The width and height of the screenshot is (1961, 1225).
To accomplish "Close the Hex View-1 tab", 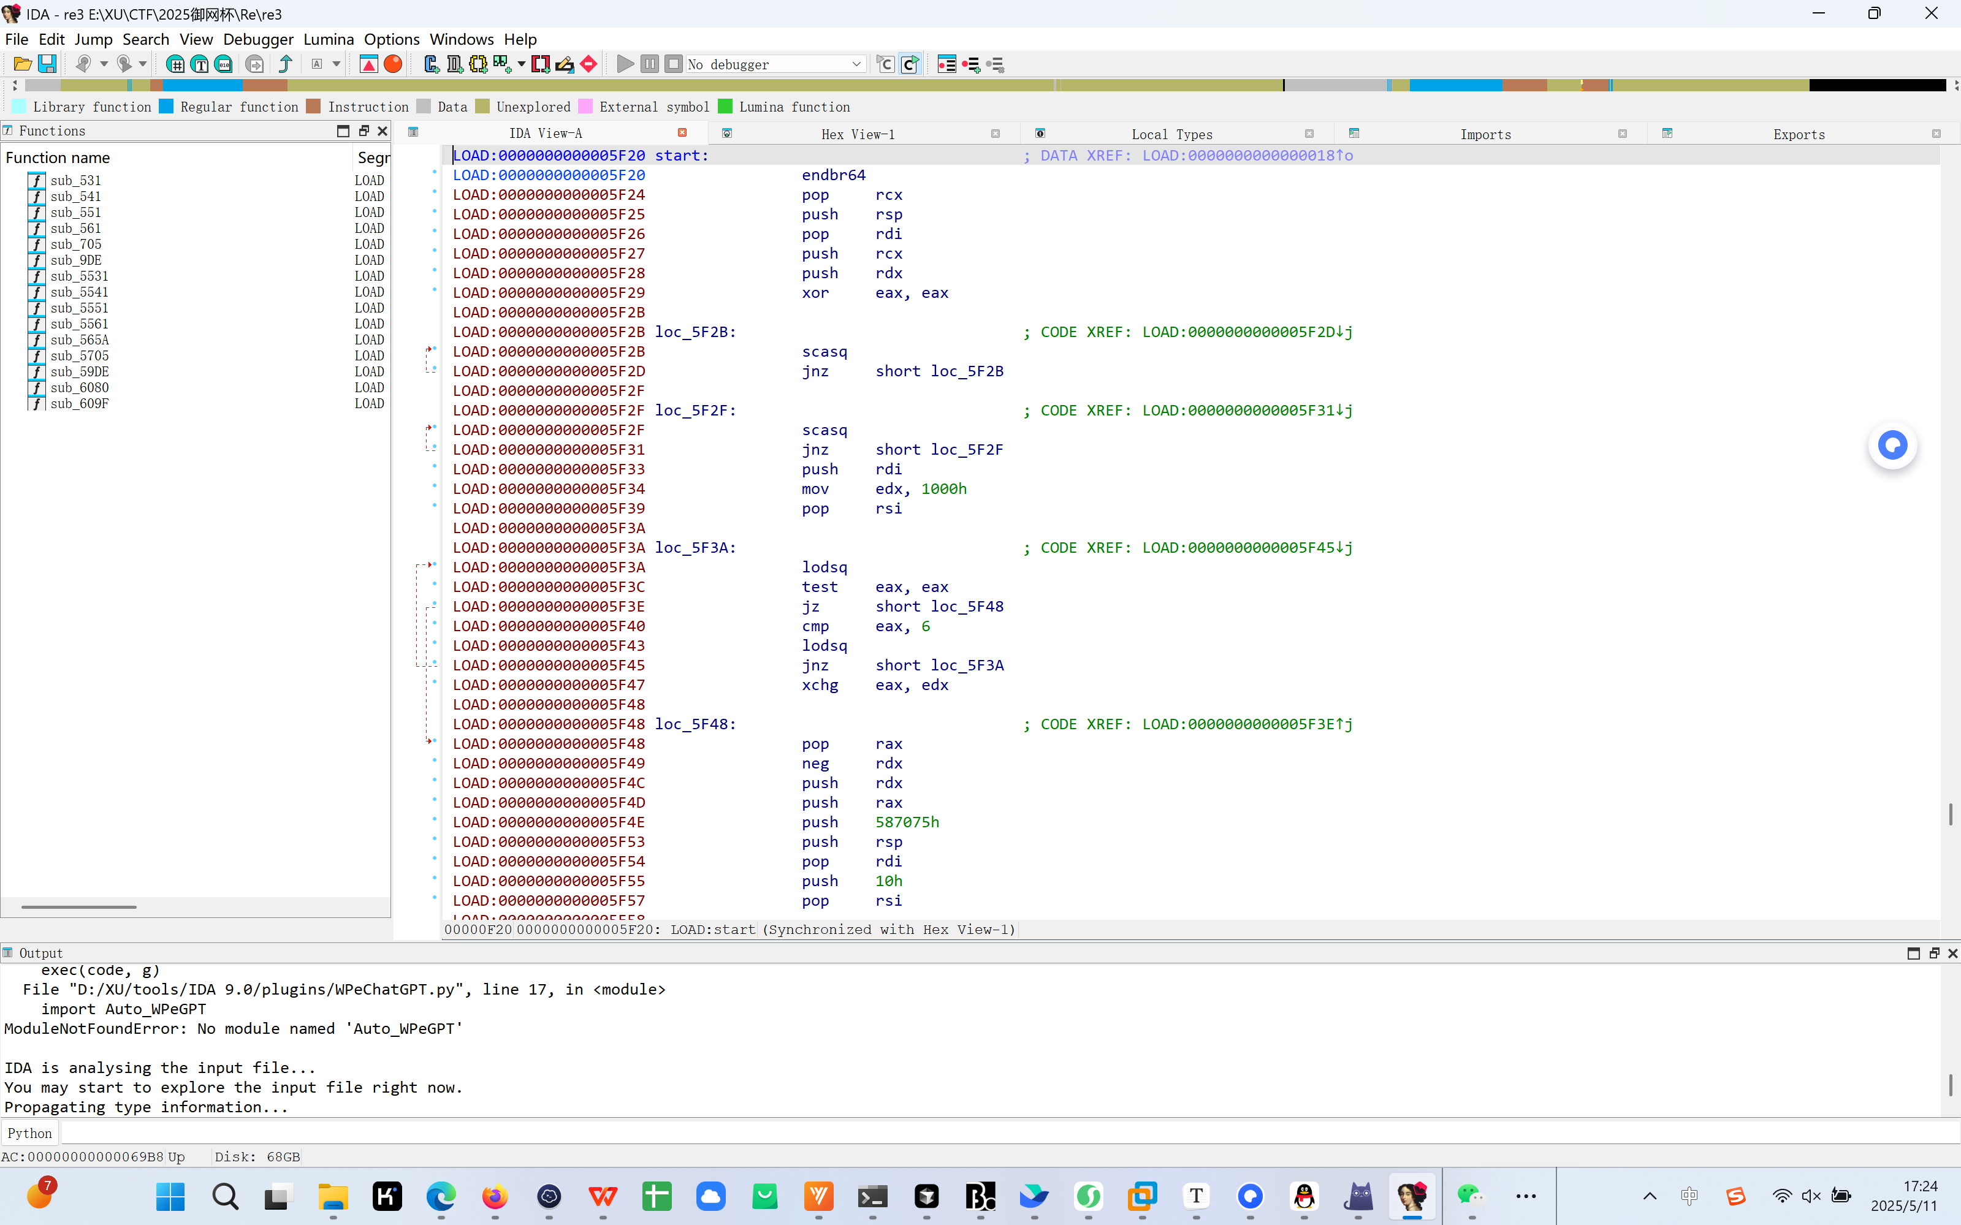I will (x=995, y=134).
